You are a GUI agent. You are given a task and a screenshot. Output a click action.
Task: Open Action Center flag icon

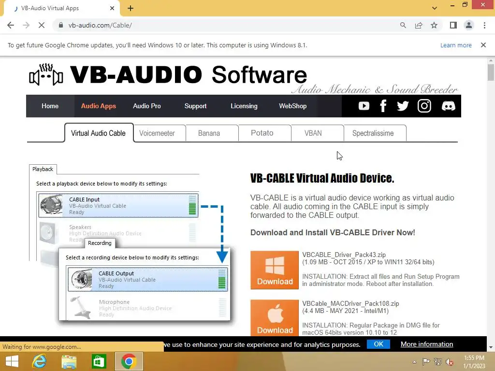click(x=426, y=362)
